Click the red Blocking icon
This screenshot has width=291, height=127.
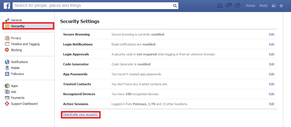(x=7, y=50)
